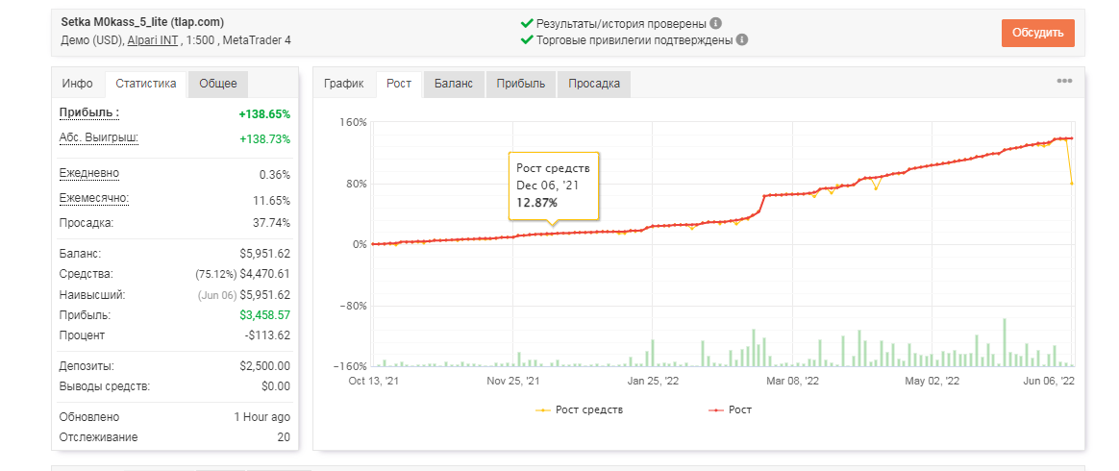
Task: Click the Oct 13, '21 axis label
Action: coord(374,381)
